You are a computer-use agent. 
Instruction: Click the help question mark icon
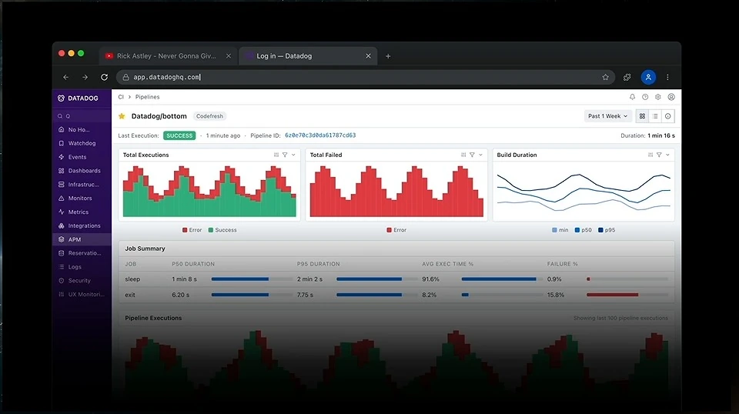pos(645,96)
